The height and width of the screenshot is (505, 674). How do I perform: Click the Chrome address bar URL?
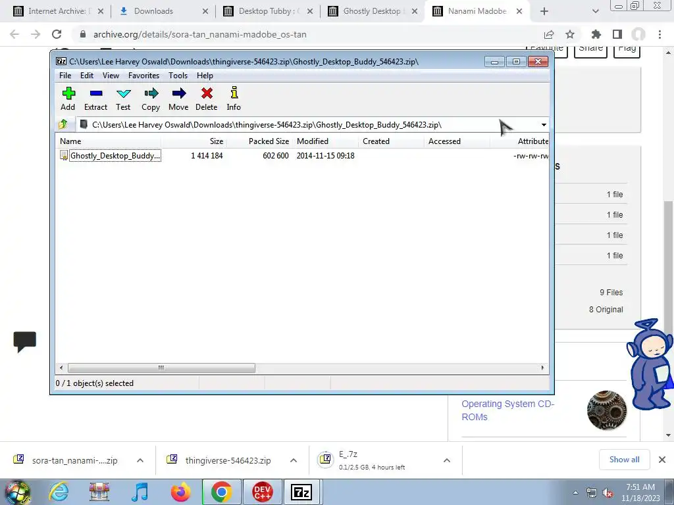coord(200,34)
